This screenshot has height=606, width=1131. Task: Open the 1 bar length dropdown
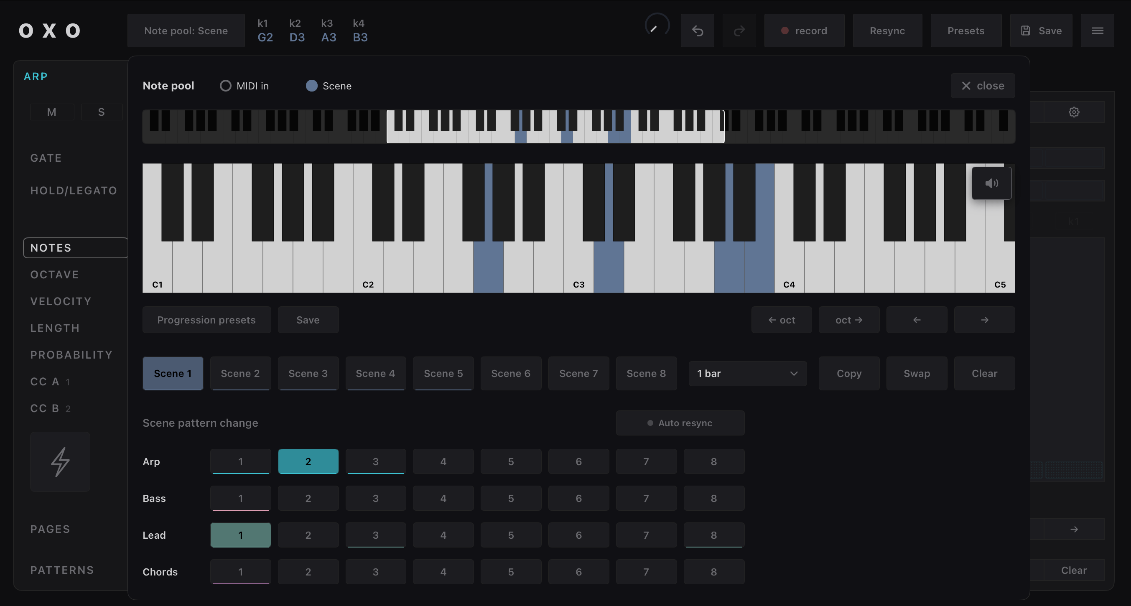(748, 374)
